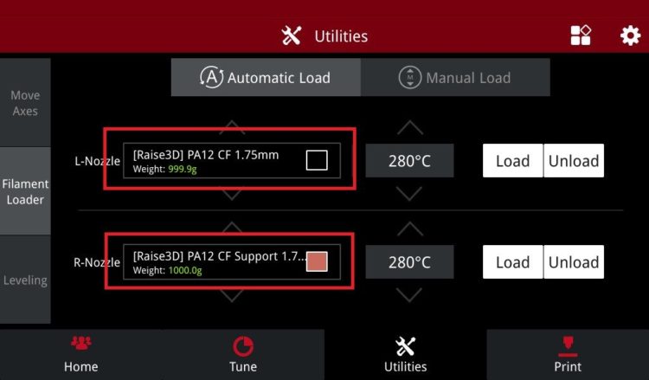
Task: Switch to the Automatic Load tab
Action: pos(266,77)
